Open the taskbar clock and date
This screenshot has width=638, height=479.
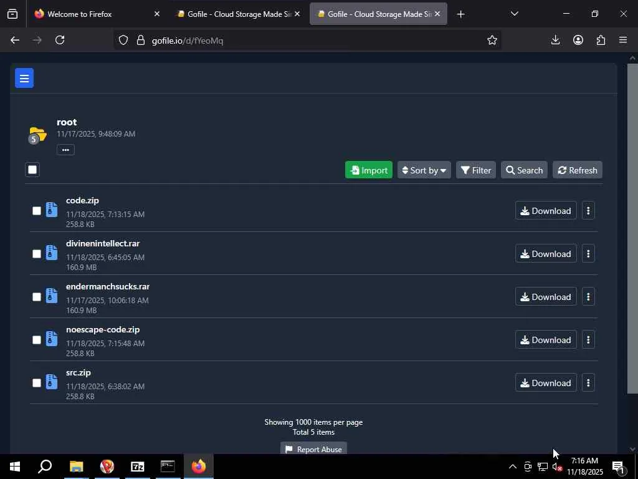pyautogui.click(x=584, y=467)
